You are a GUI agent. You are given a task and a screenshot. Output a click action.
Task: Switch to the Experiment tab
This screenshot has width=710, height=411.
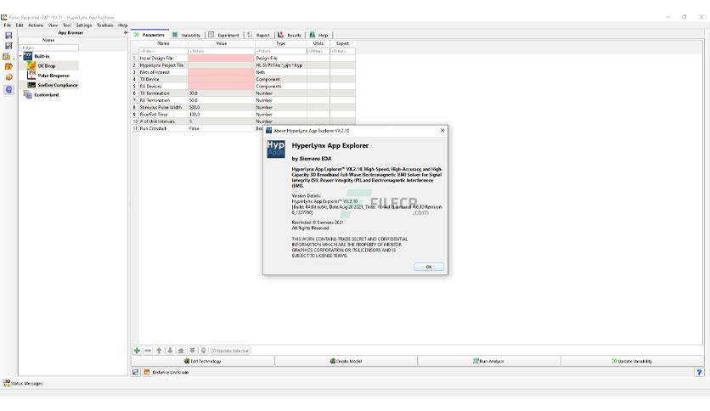224,35
